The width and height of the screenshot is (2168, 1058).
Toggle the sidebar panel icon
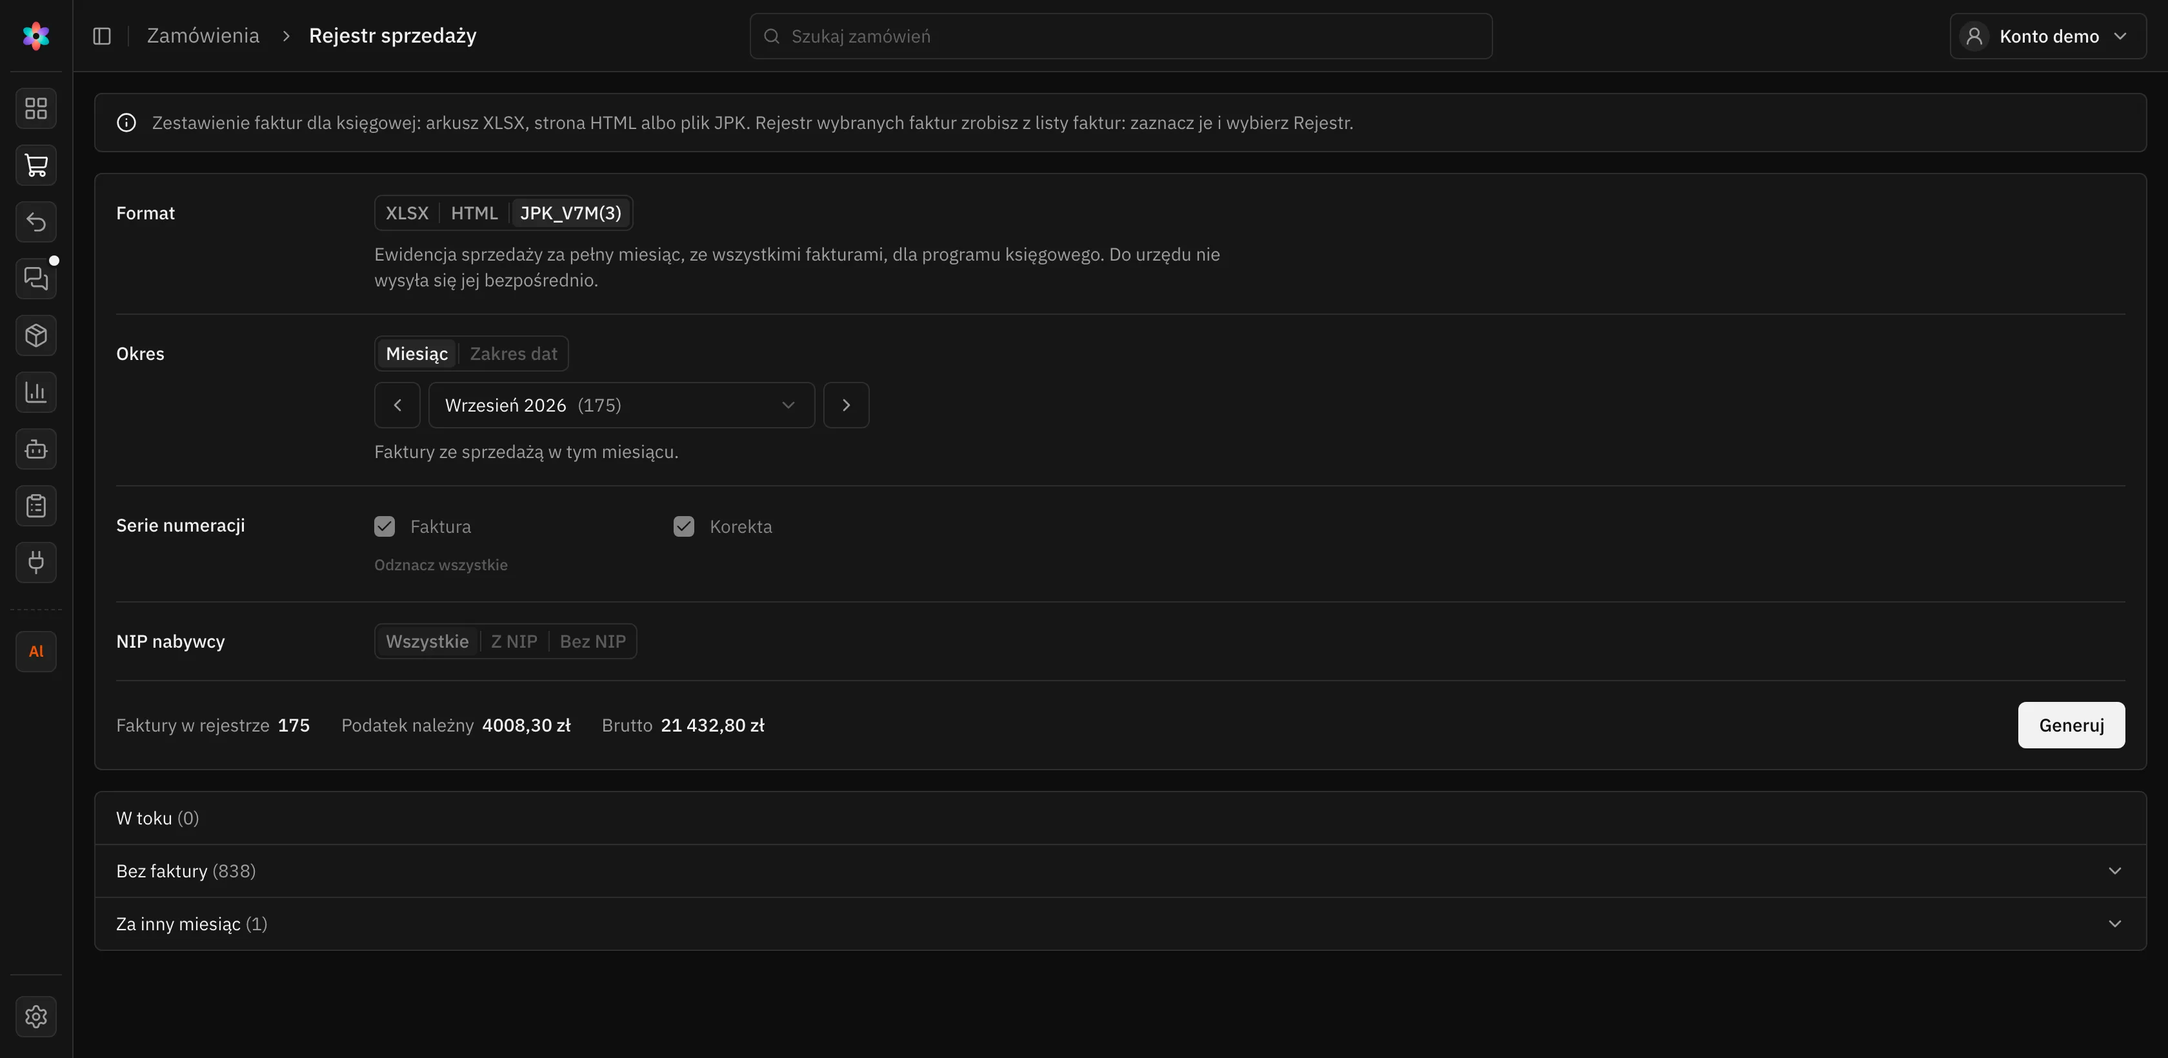click(102, 36)
